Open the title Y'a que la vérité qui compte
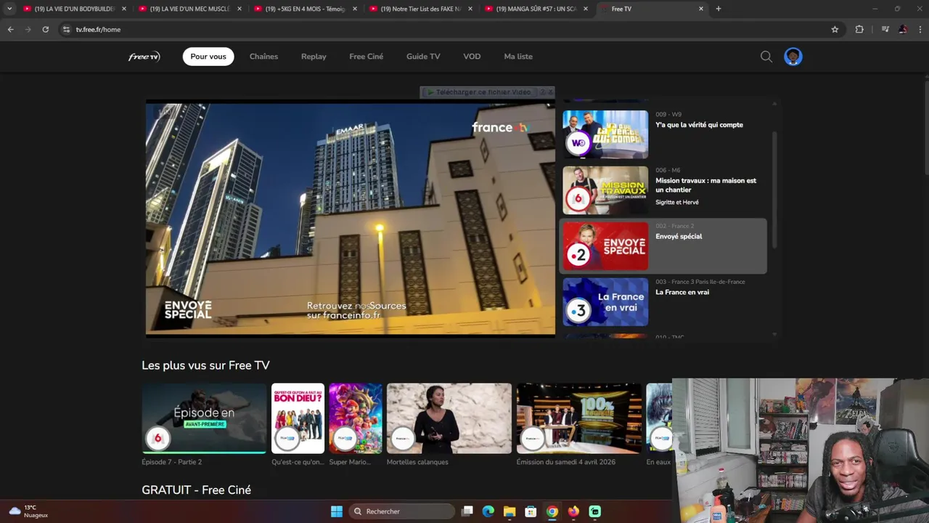Screen dimensions: 929x523 699,125
